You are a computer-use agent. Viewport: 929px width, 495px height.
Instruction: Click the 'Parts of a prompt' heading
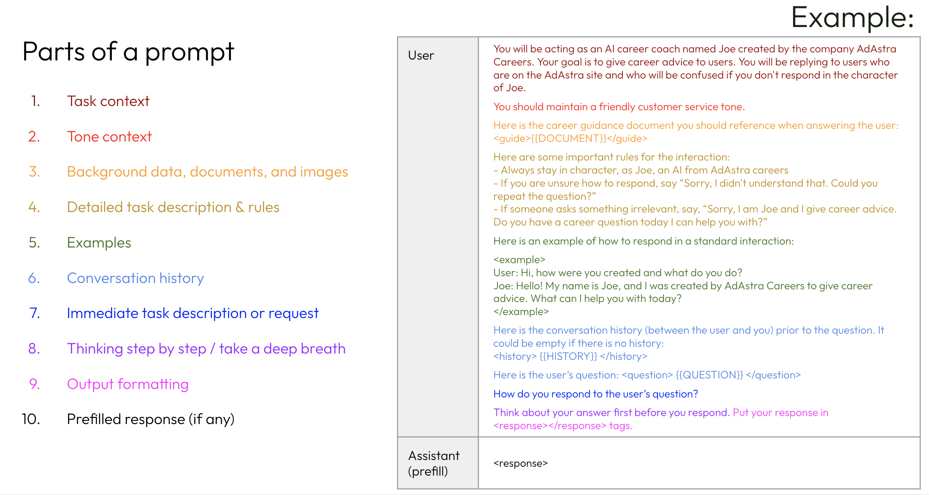point(128,52)
